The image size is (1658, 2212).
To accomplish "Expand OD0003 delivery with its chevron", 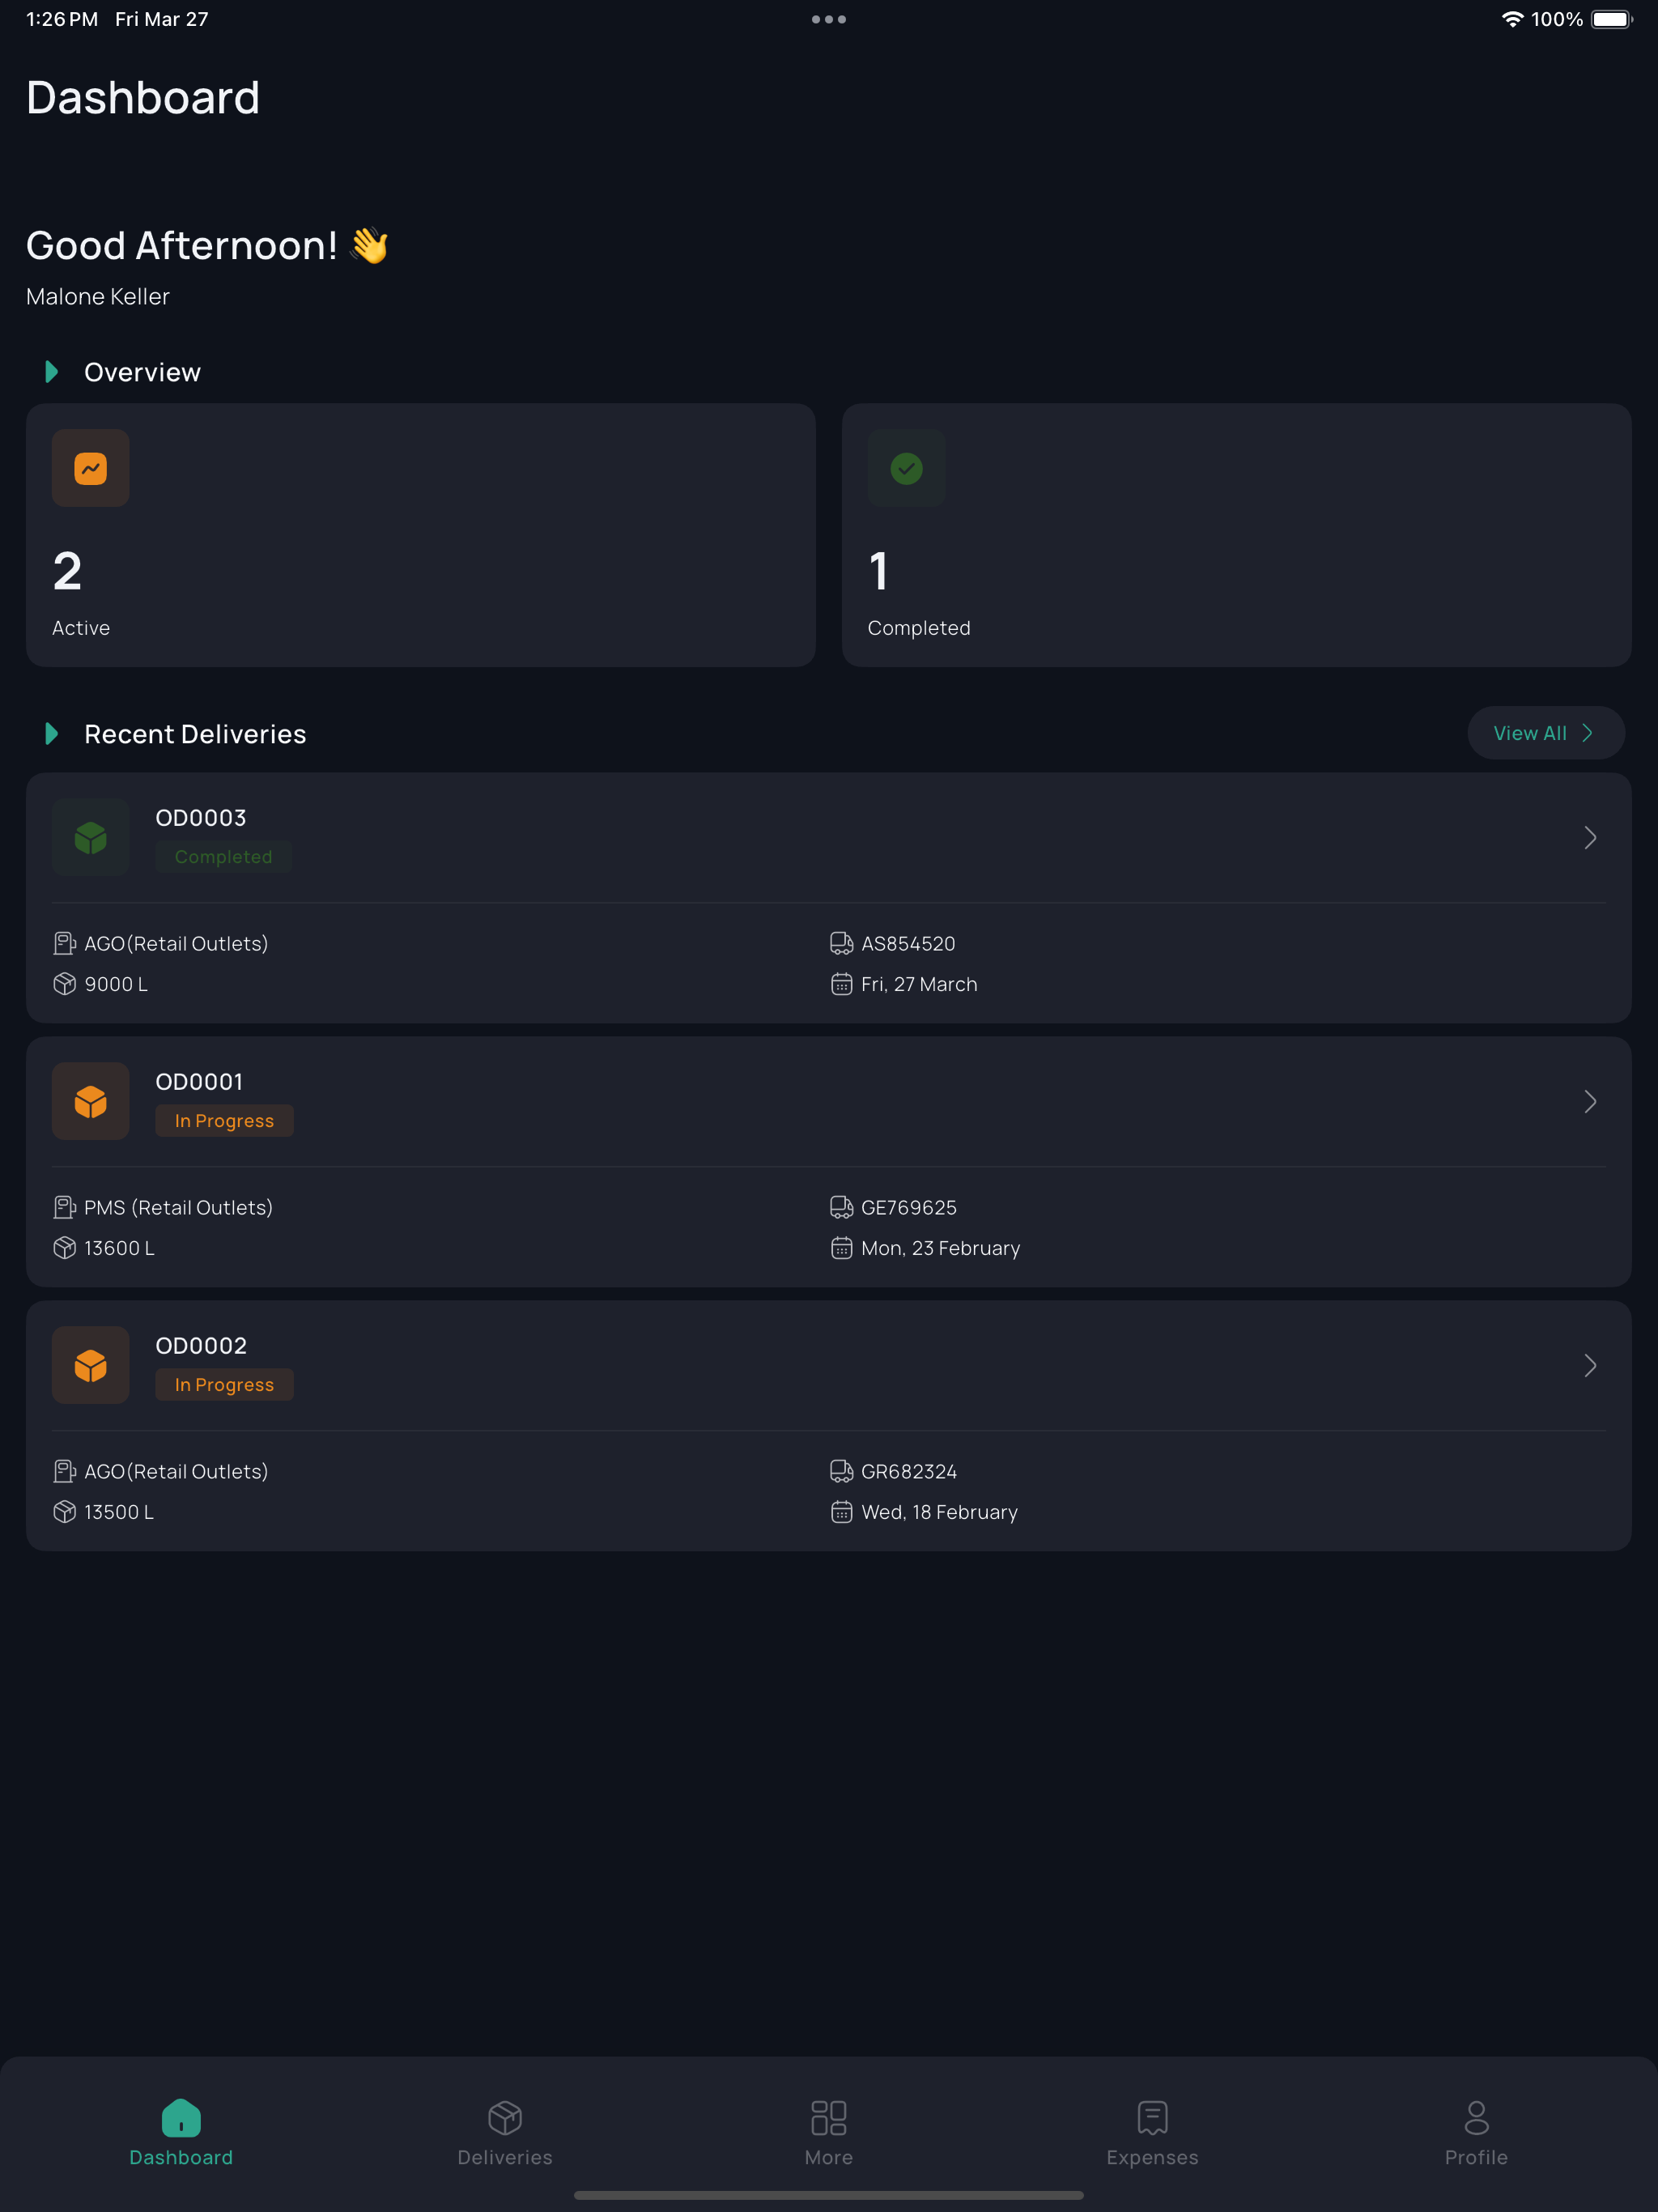I will click(x=1590, y=837).
